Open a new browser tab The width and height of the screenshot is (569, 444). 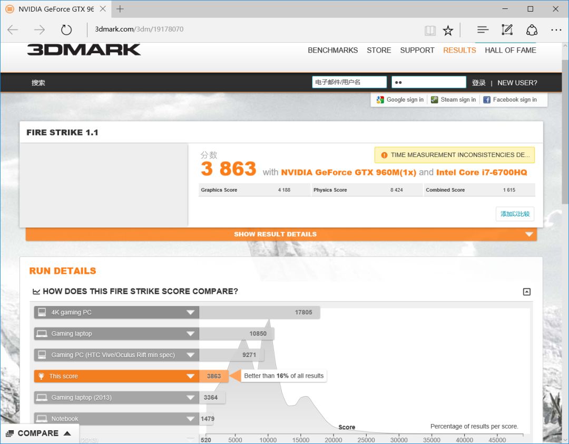pyautogui.click(x=120, y=9)
